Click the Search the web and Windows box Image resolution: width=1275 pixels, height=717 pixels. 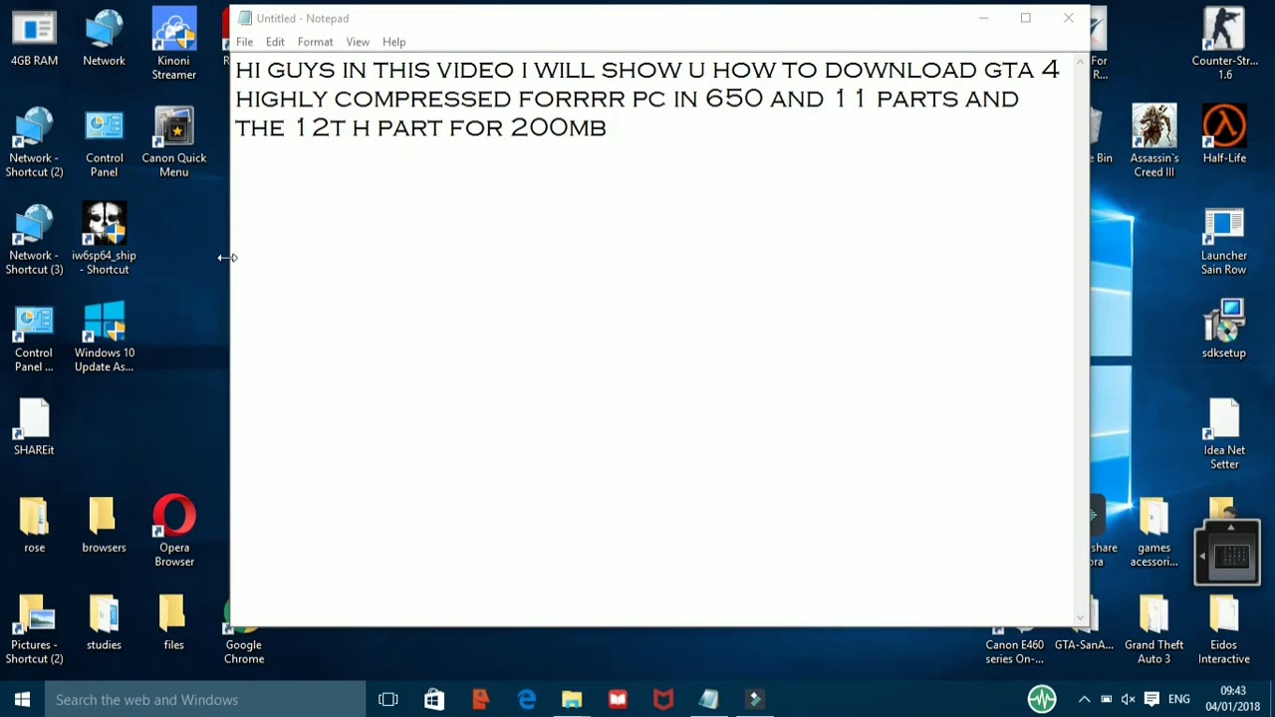click(205, 699)
